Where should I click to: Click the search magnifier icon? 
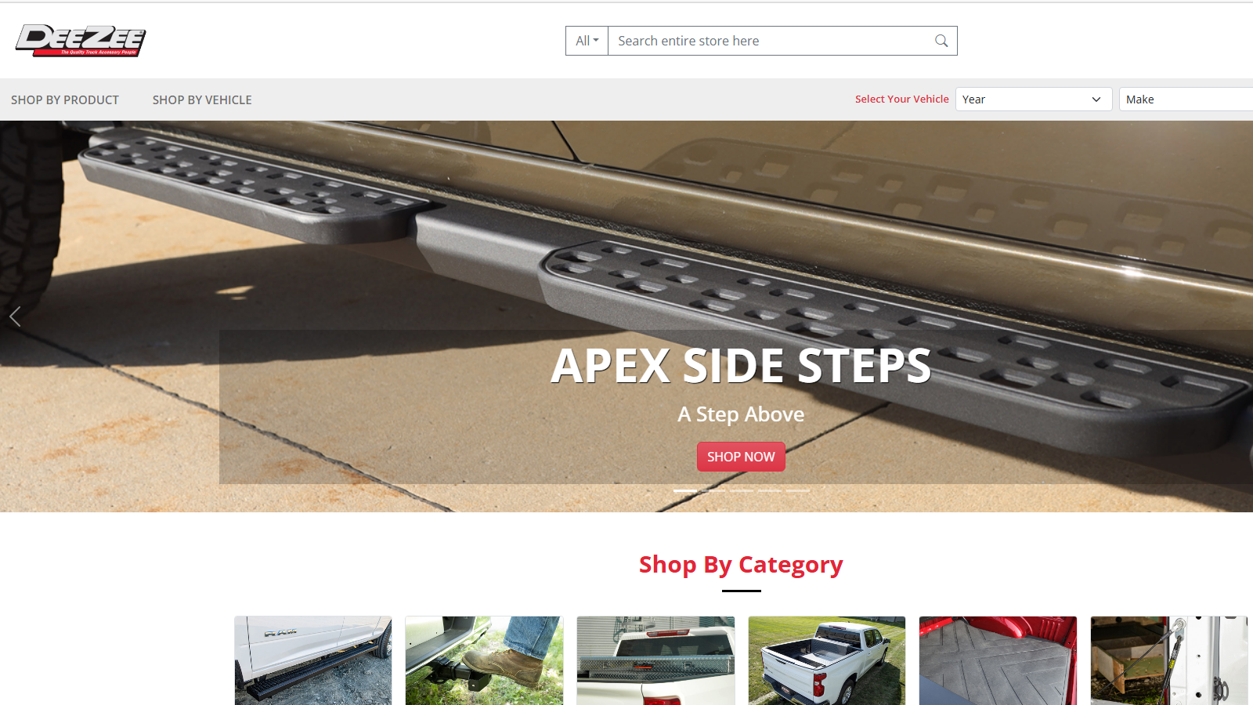[941, 41]
